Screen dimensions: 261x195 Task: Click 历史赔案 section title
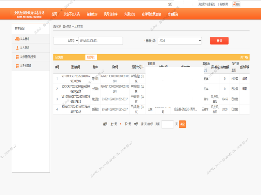(59, 57)
